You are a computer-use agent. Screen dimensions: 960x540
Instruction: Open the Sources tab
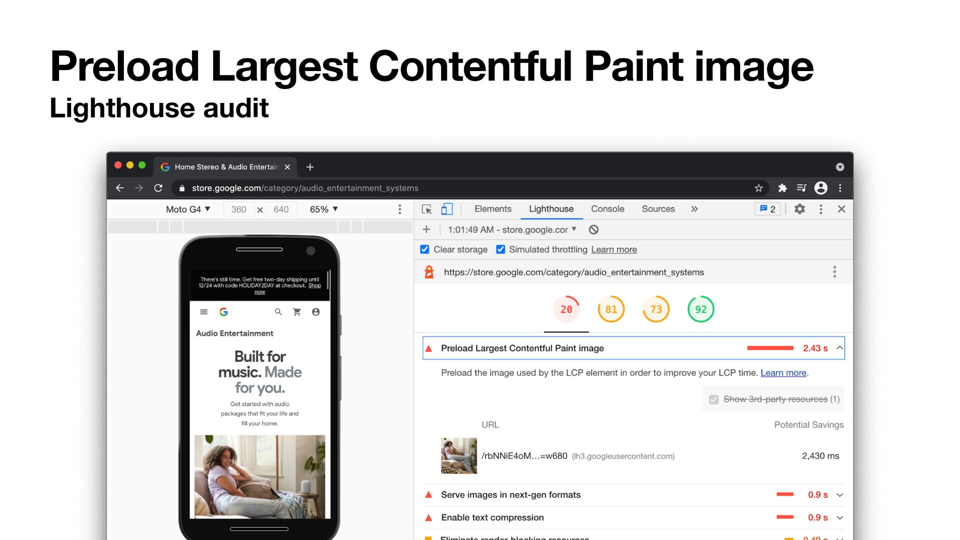click(x=658, y=209)
